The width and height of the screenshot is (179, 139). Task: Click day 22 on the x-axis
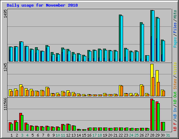pos(121,135)
